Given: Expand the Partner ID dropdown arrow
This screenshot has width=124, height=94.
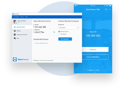Looking at the screenshot, I should 78,28.
